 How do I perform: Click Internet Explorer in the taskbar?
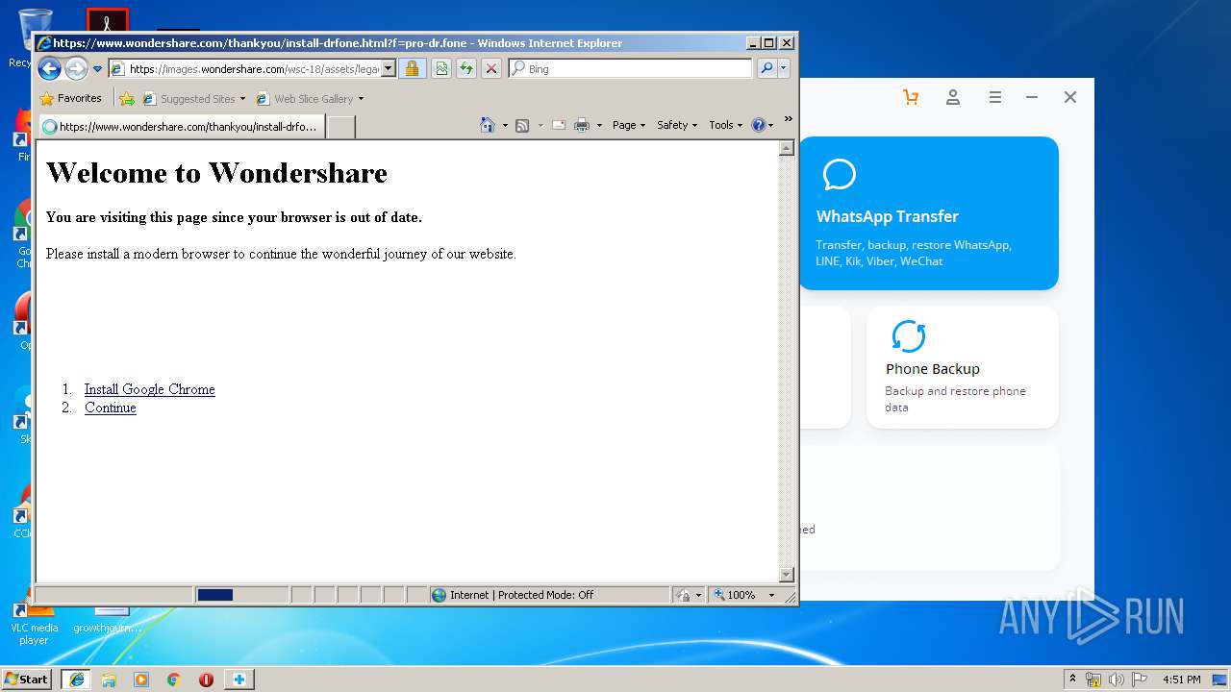coord(76,679)
